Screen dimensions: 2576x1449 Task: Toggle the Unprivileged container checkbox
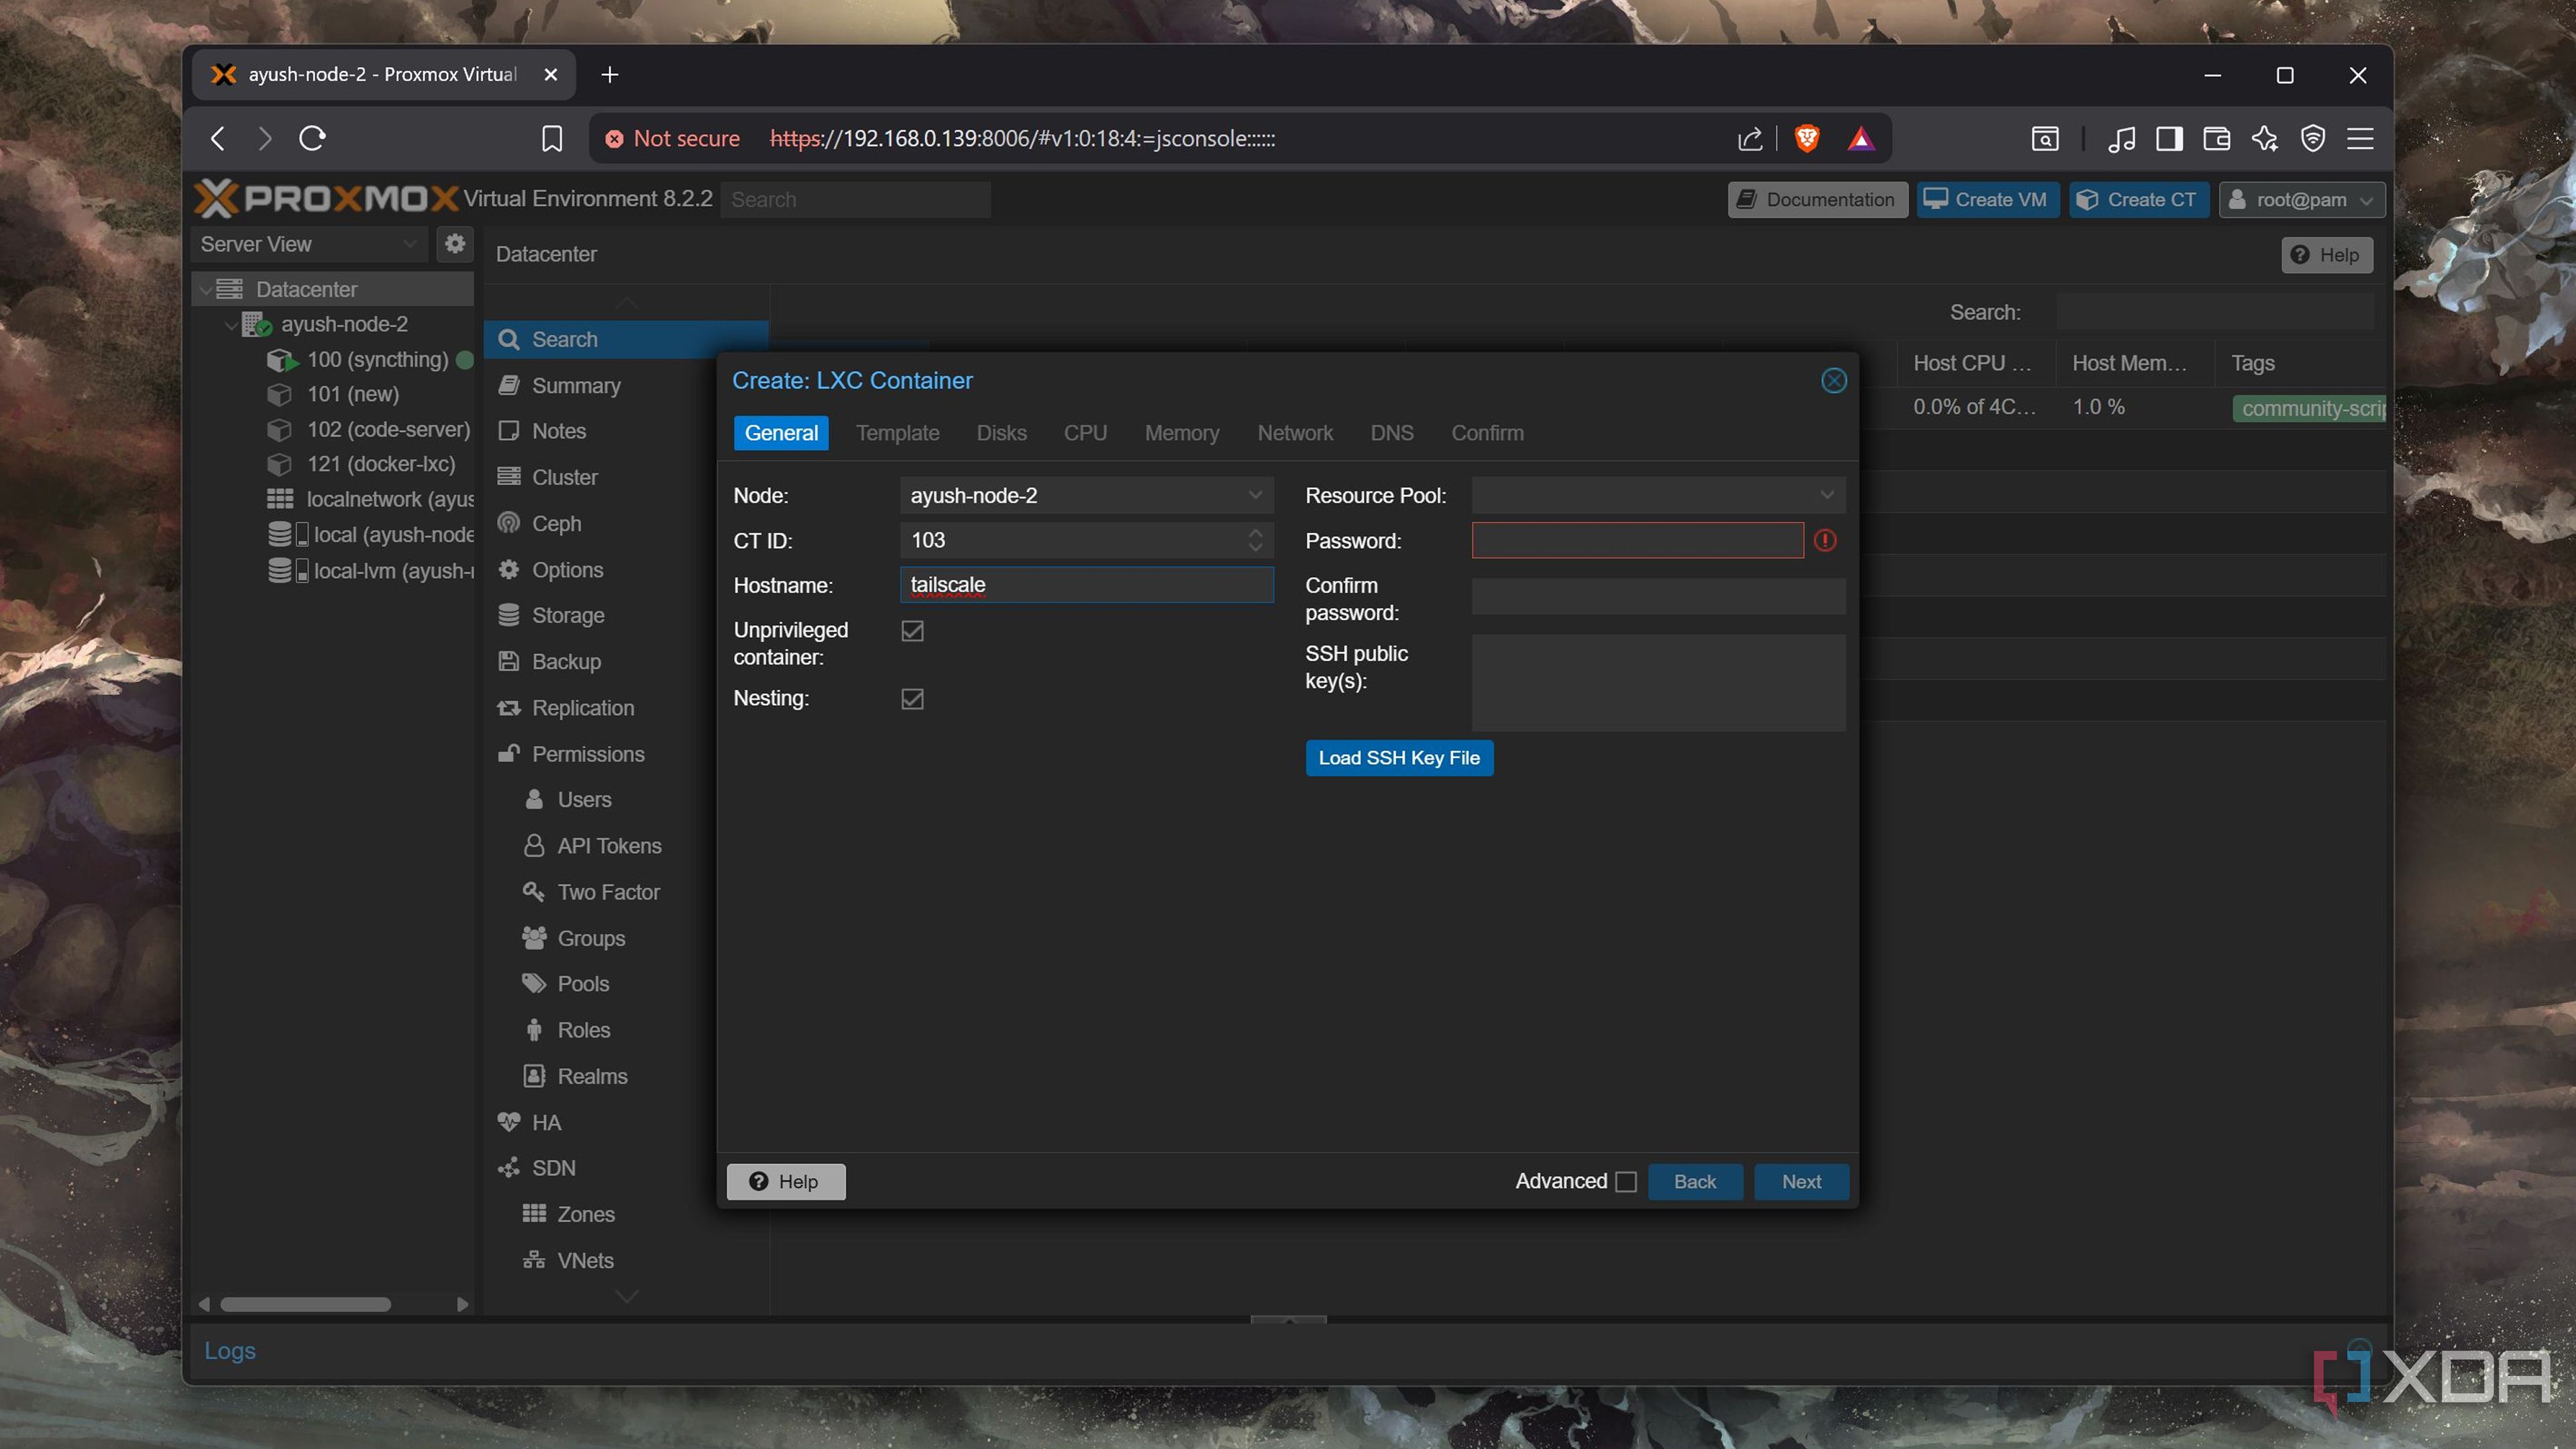tap(913, 631)
